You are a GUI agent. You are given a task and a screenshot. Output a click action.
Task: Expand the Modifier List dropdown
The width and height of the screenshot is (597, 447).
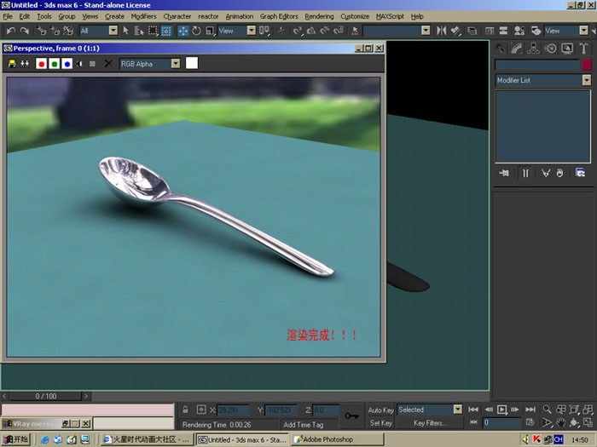587,80
